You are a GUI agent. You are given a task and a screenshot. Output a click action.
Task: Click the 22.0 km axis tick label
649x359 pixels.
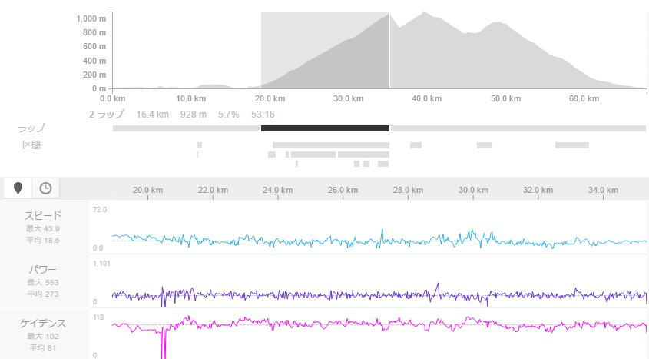click(213, 190)
